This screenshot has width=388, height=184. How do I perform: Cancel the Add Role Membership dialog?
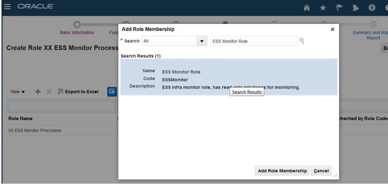click(x=321, y=171)
